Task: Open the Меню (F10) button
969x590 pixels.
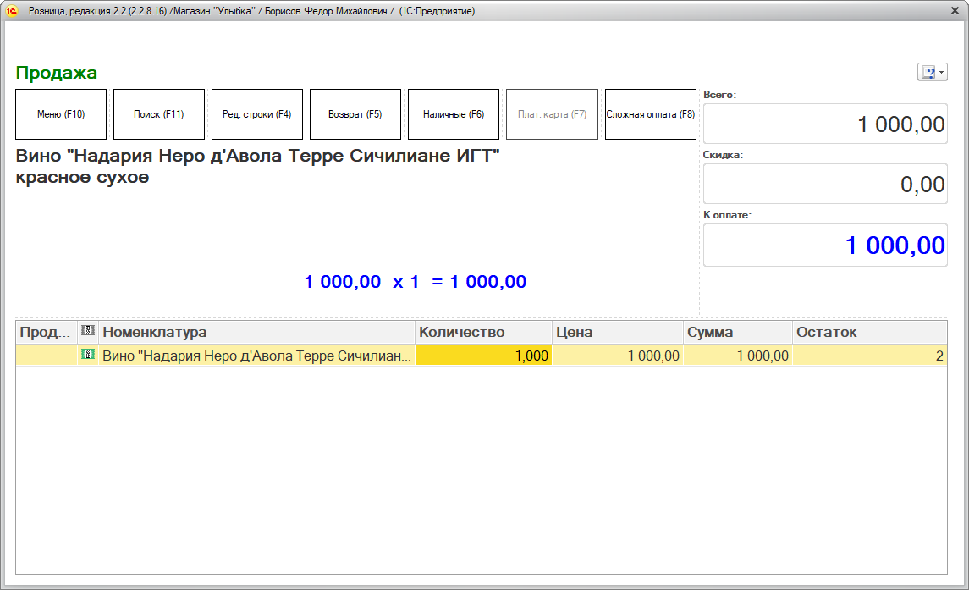Action: click(61, 114)
